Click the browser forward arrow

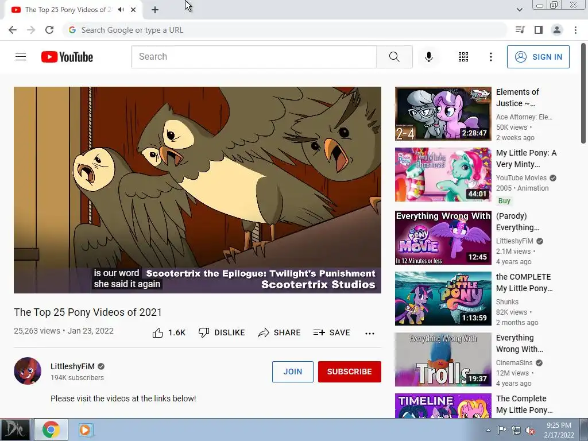click(31, 30)
